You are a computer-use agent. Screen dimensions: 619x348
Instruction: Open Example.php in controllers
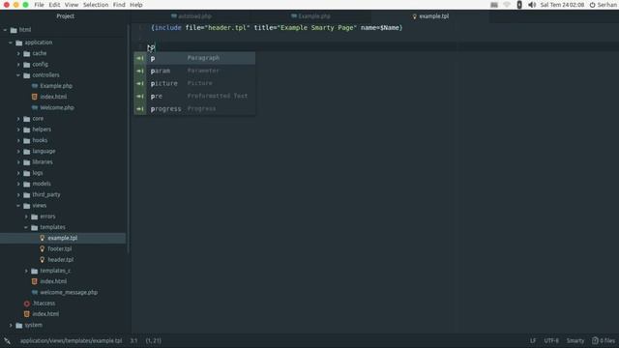[56, 86]
